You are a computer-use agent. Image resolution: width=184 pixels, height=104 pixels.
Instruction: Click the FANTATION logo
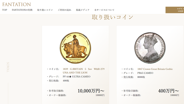(17, 4)
